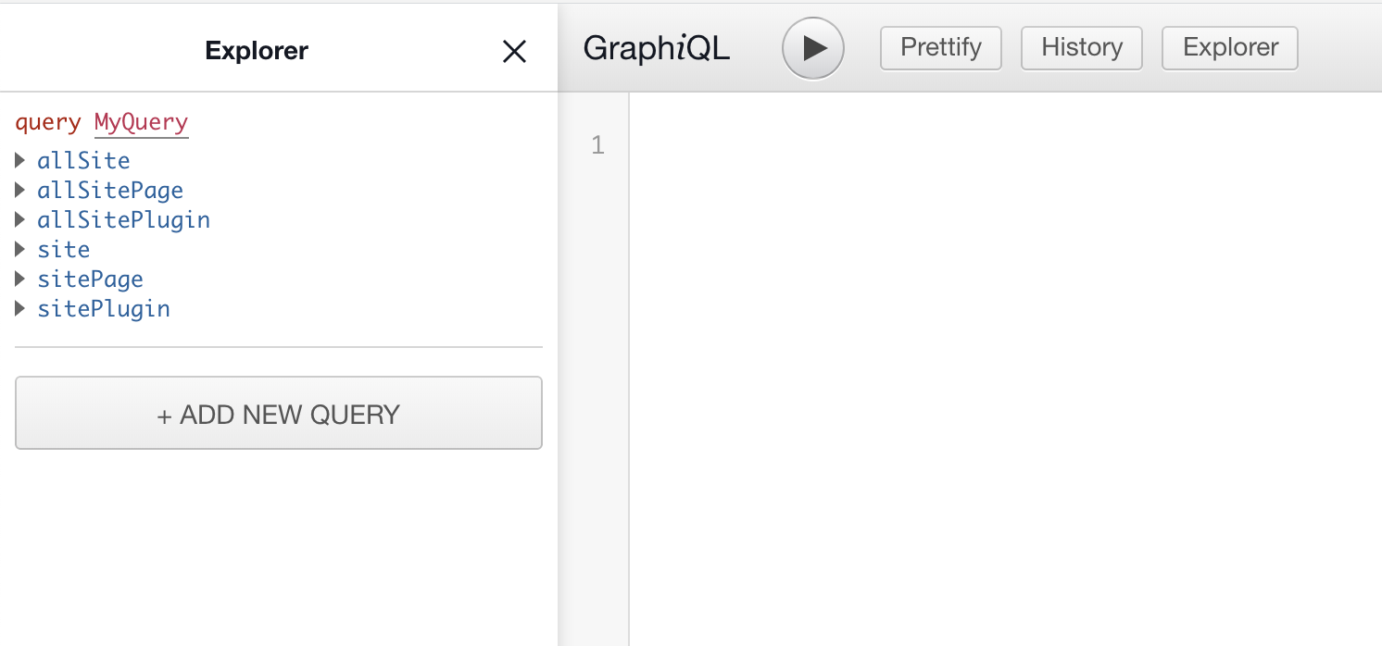Click the Prettify button
Viewport: 1382px width, 646px height.
tap(940, 47)
